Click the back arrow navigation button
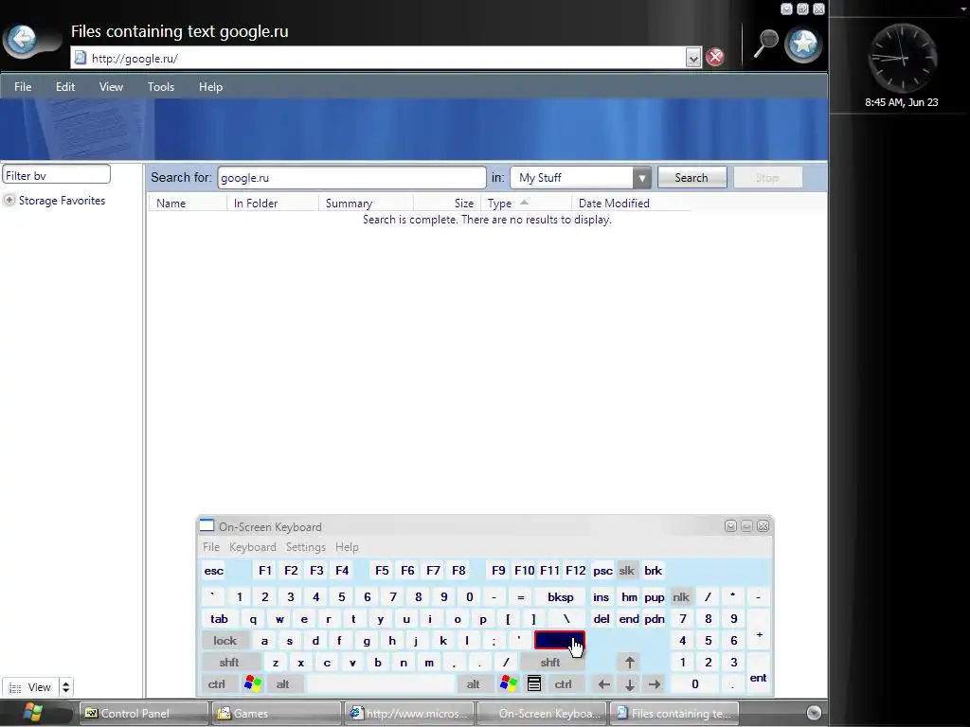 23,41
